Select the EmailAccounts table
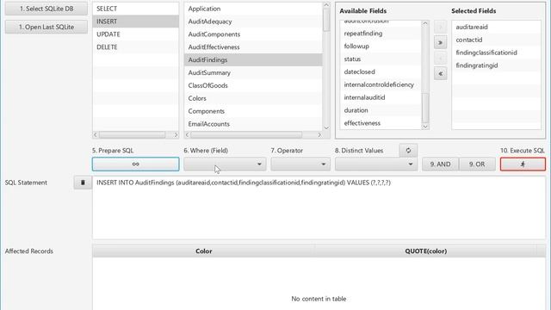Viewport: 551px width, 310px height. pos(253,124)
